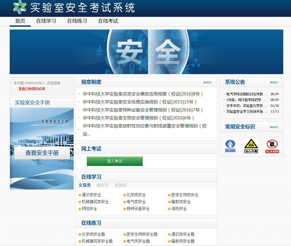Switch to the 视频类 sub-tab
Viewport: 291px width, 246px height.
pos(121,185)
